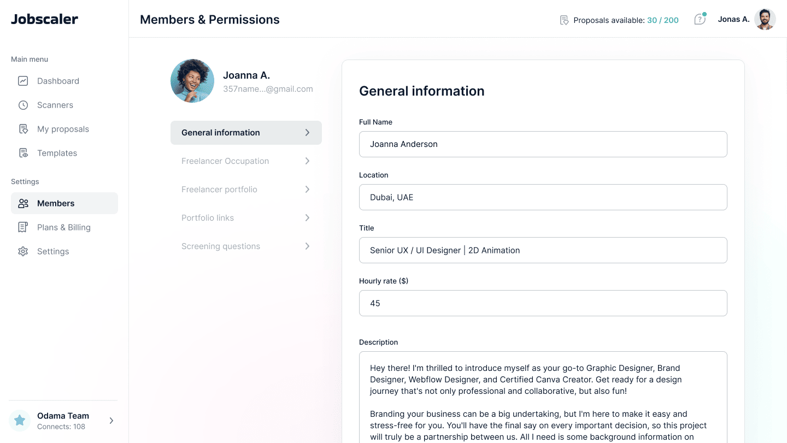Click the Plans & Billing receipt icon
Viewport: 787px width, 443px height.
[x=23, y=227]
